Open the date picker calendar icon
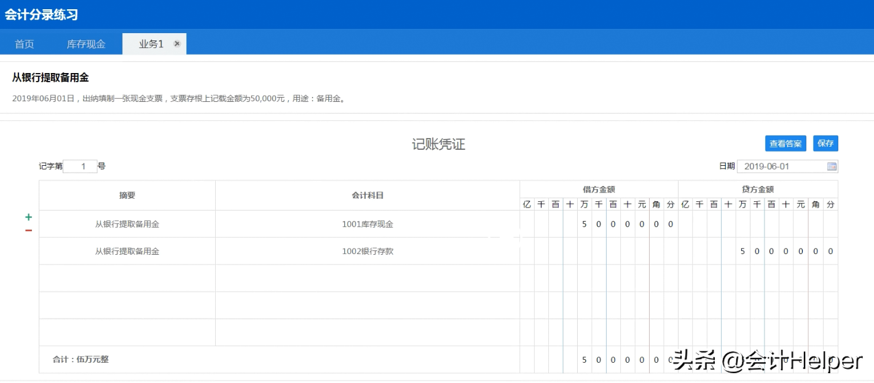This screenshot has width=874, height=383. (x=831, y=166)
